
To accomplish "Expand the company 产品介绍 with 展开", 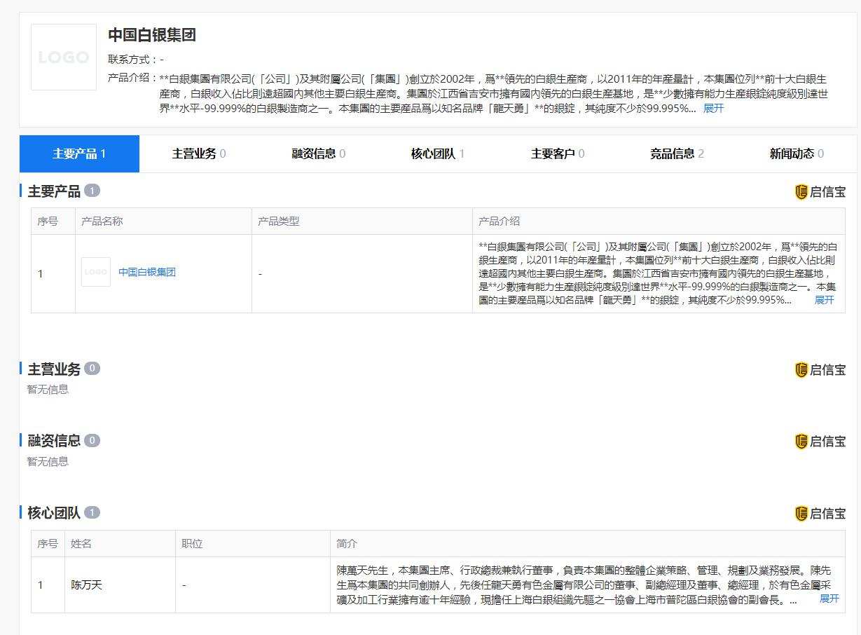I will (713, 108).
